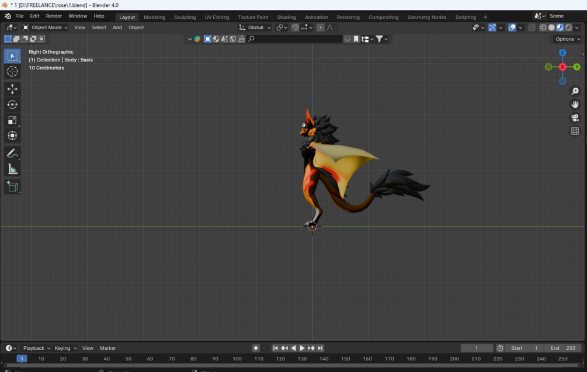Expand the Options dropdown

[568, 39]
